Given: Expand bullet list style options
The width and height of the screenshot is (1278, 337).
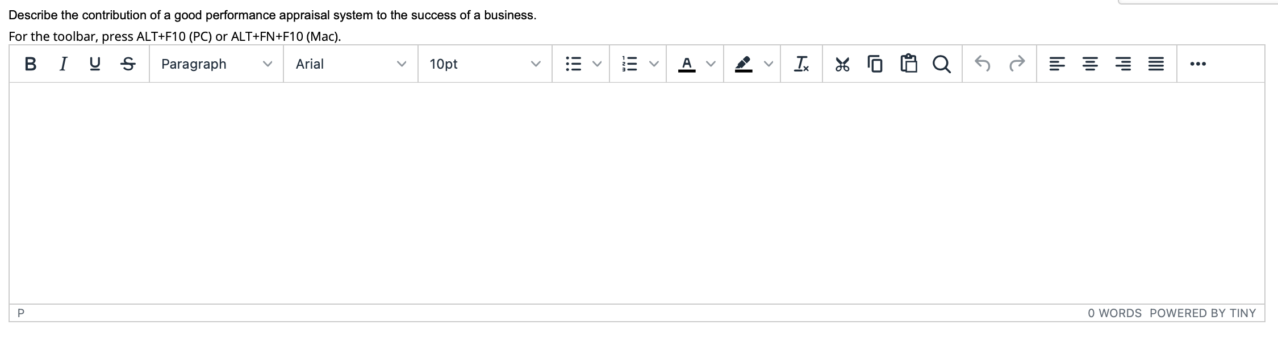Looking at the screenshot, I should pyautogui.click(x=597, y=64).
